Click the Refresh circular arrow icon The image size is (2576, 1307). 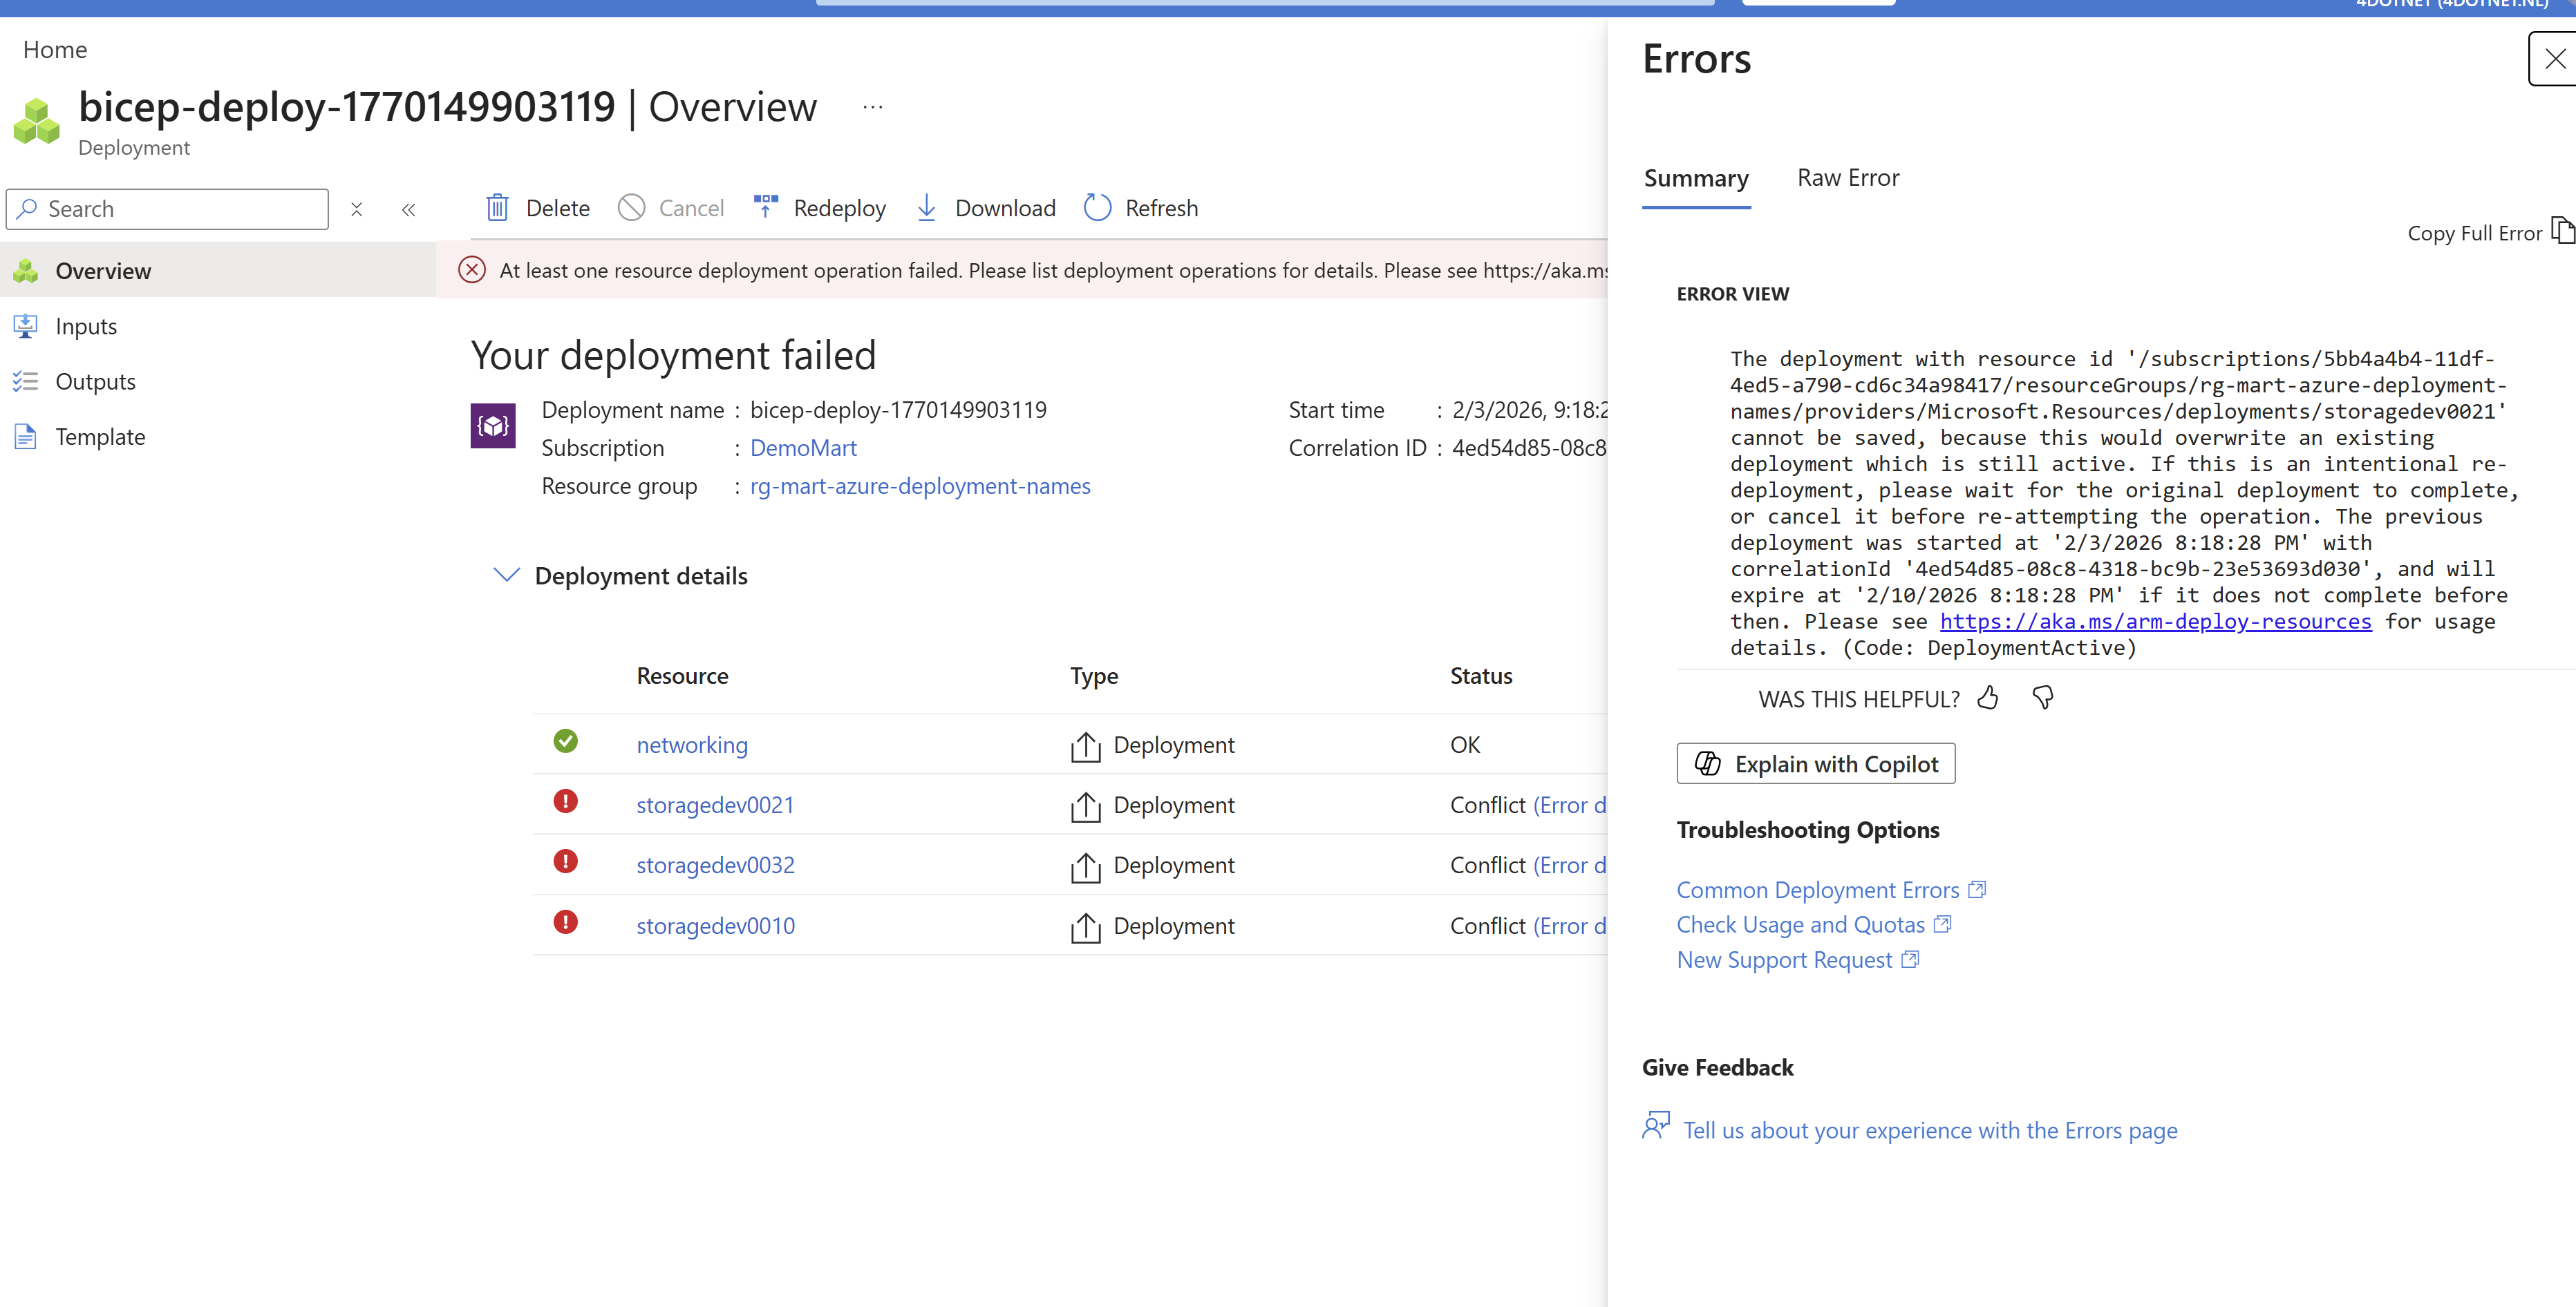pos(1098,208)
